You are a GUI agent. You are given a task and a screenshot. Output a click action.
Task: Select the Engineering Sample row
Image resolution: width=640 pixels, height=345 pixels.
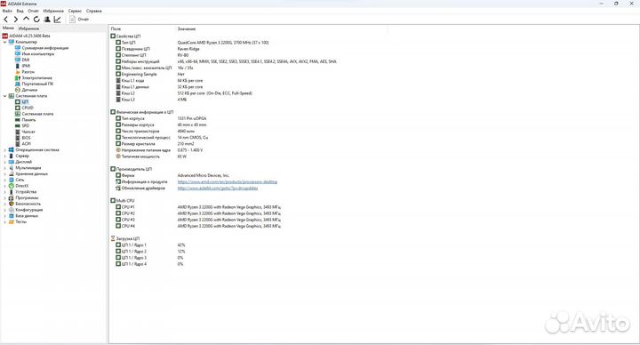(x=150, y=75)
